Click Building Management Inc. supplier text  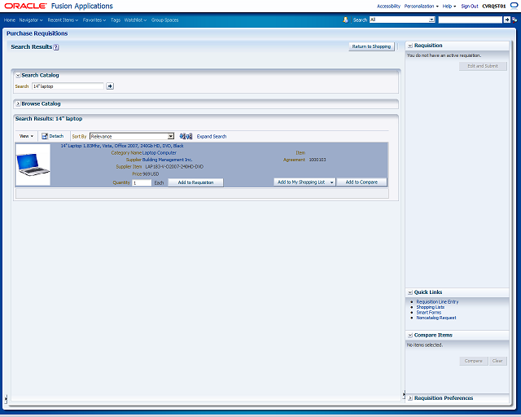point(167,160)
